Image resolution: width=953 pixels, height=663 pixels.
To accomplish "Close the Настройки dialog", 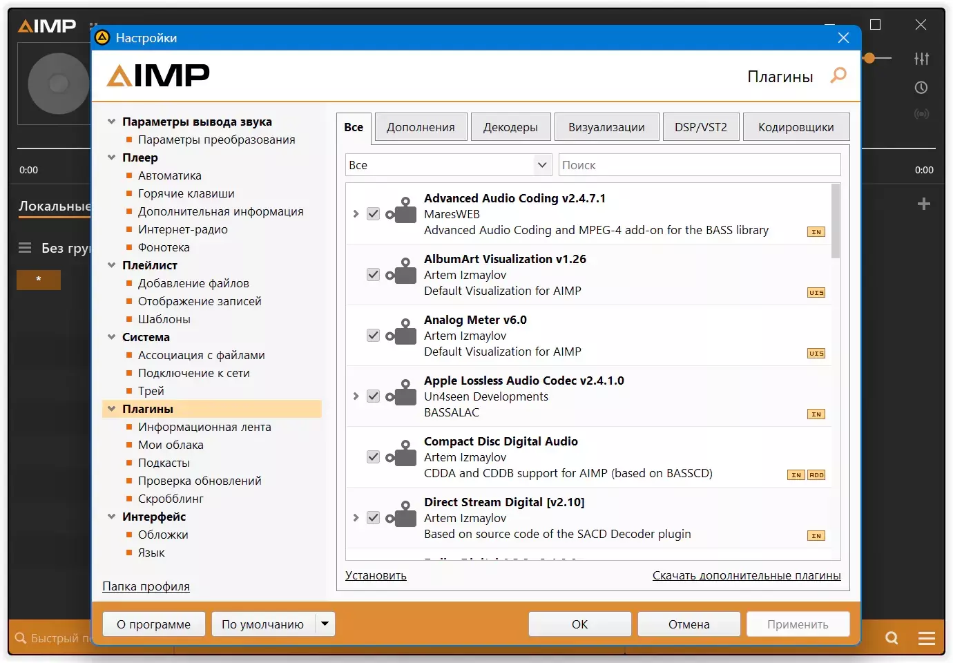I will (843, 38).
